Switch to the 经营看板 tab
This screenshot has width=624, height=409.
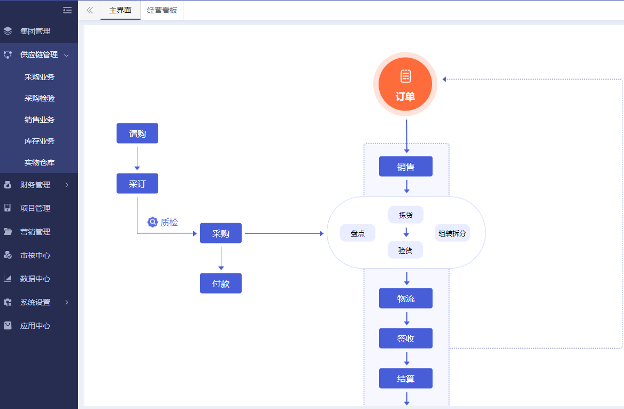coord(162,10)
